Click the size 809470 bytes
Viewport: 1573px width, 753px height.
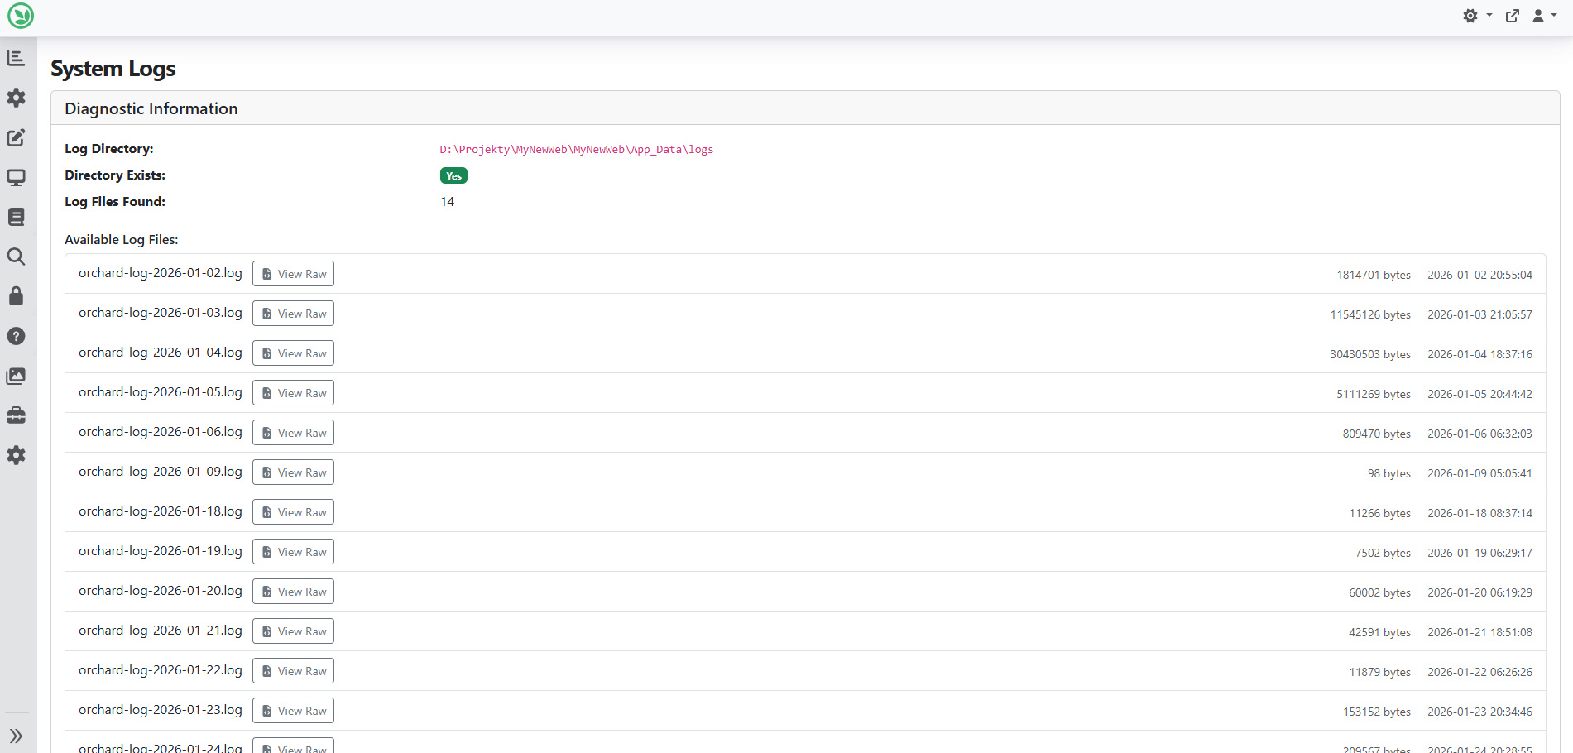[1377, 434]
